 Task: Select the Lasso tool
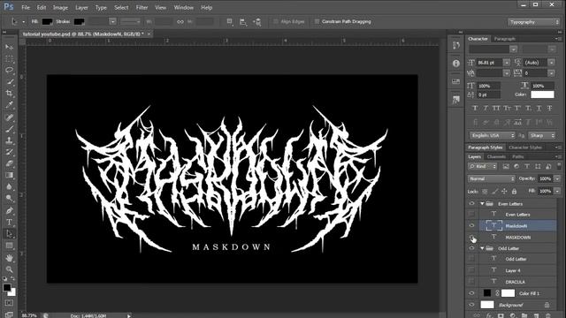(x=10, y=71)
